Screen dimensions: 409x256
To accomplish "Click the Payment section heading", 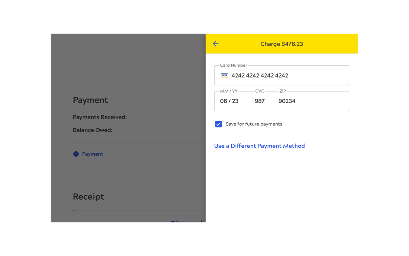I will [90, 100].
